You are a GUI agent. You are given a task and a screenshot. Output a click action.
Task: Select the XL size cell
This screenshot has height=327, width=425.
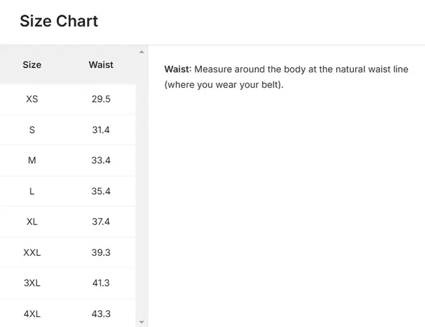[32, 221]
